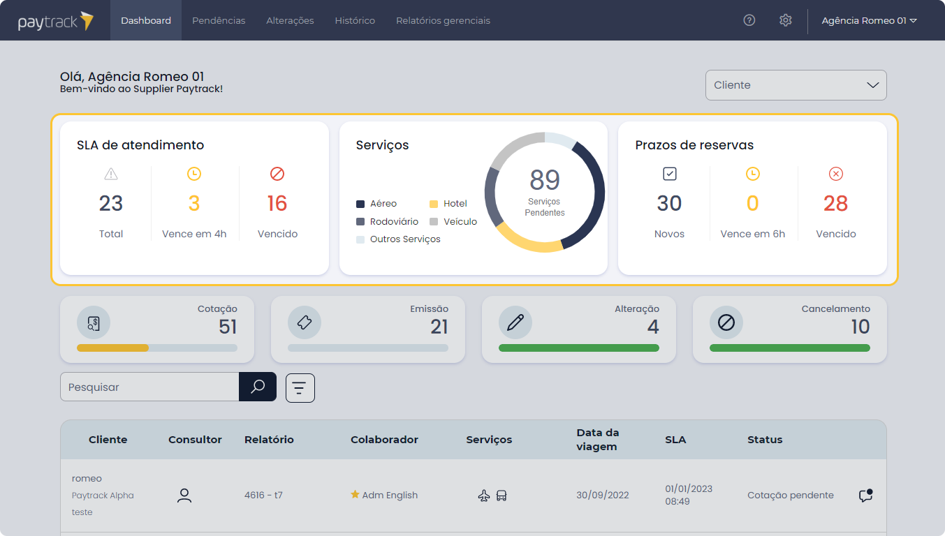Open the Histórico tab
This screenshot has height=536, width=945.
[355, 20]
